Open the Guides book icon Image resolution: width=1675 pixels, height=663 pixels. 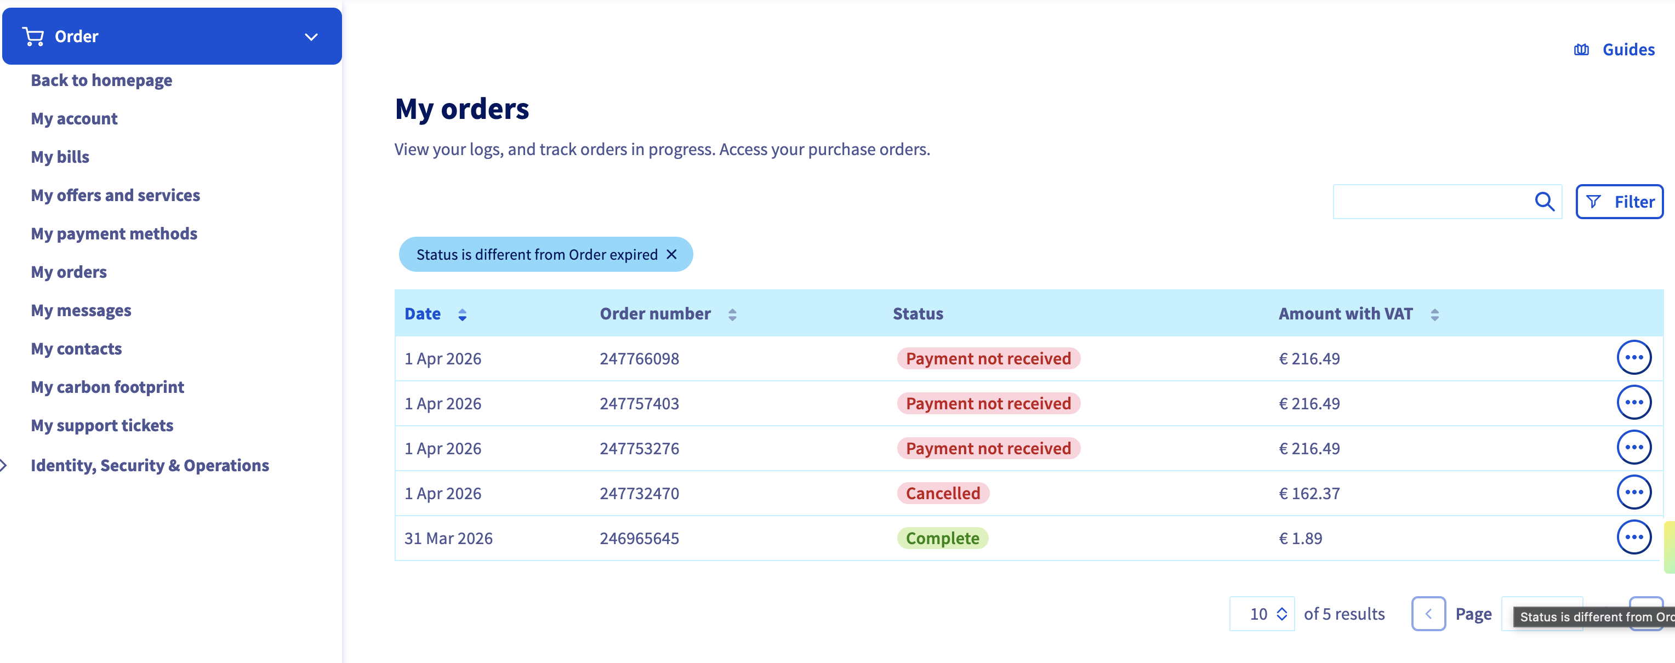click(1581, 50)
